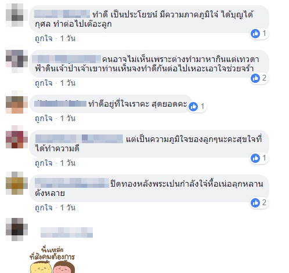Click ถูกใจ under the ความภูมิใจ comment

click(44, 163)
